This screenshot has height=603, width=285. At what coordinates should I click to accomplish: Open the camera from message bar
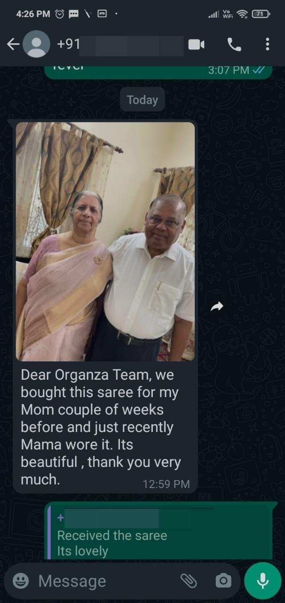pos(223,581)
